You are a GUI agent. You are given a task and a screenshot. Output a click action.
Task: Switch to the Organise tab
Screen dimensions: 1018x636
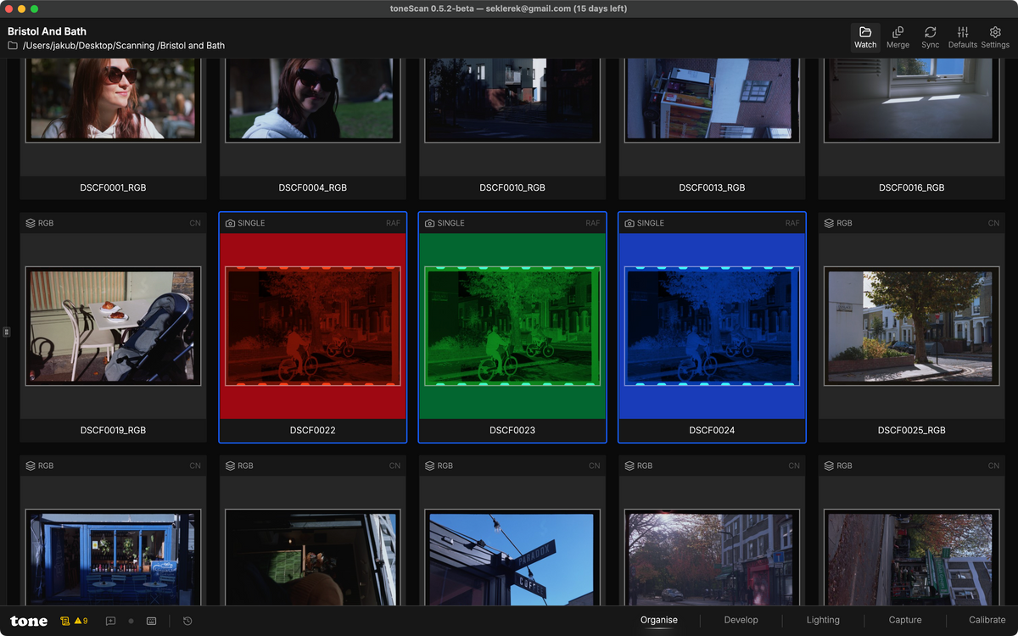(659, 620)
